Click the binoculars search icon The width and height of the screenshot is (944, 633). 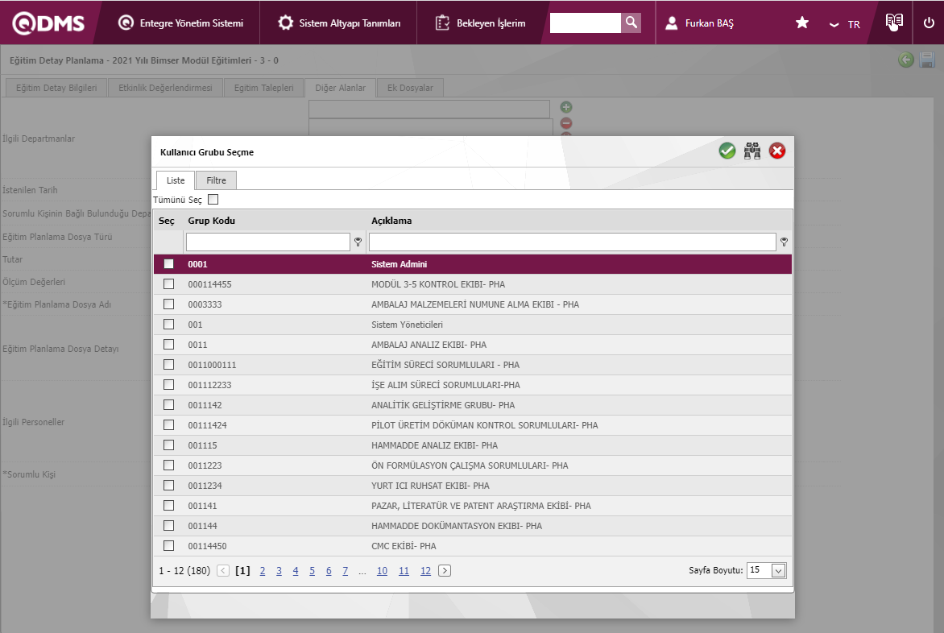pos(752,151)
